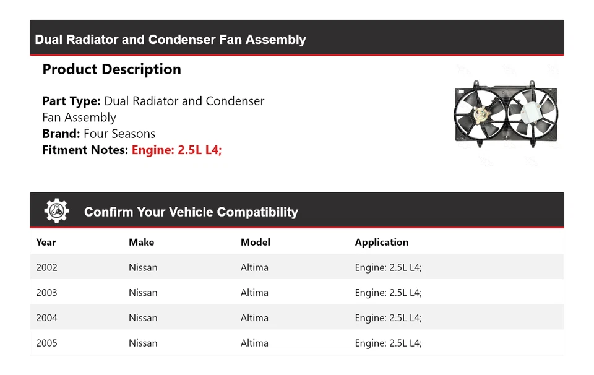The height and width of the screenshot is (375, 594).
Task: Click the red Engine: 2.5L L4 fitment note
Action: [176, 150]
